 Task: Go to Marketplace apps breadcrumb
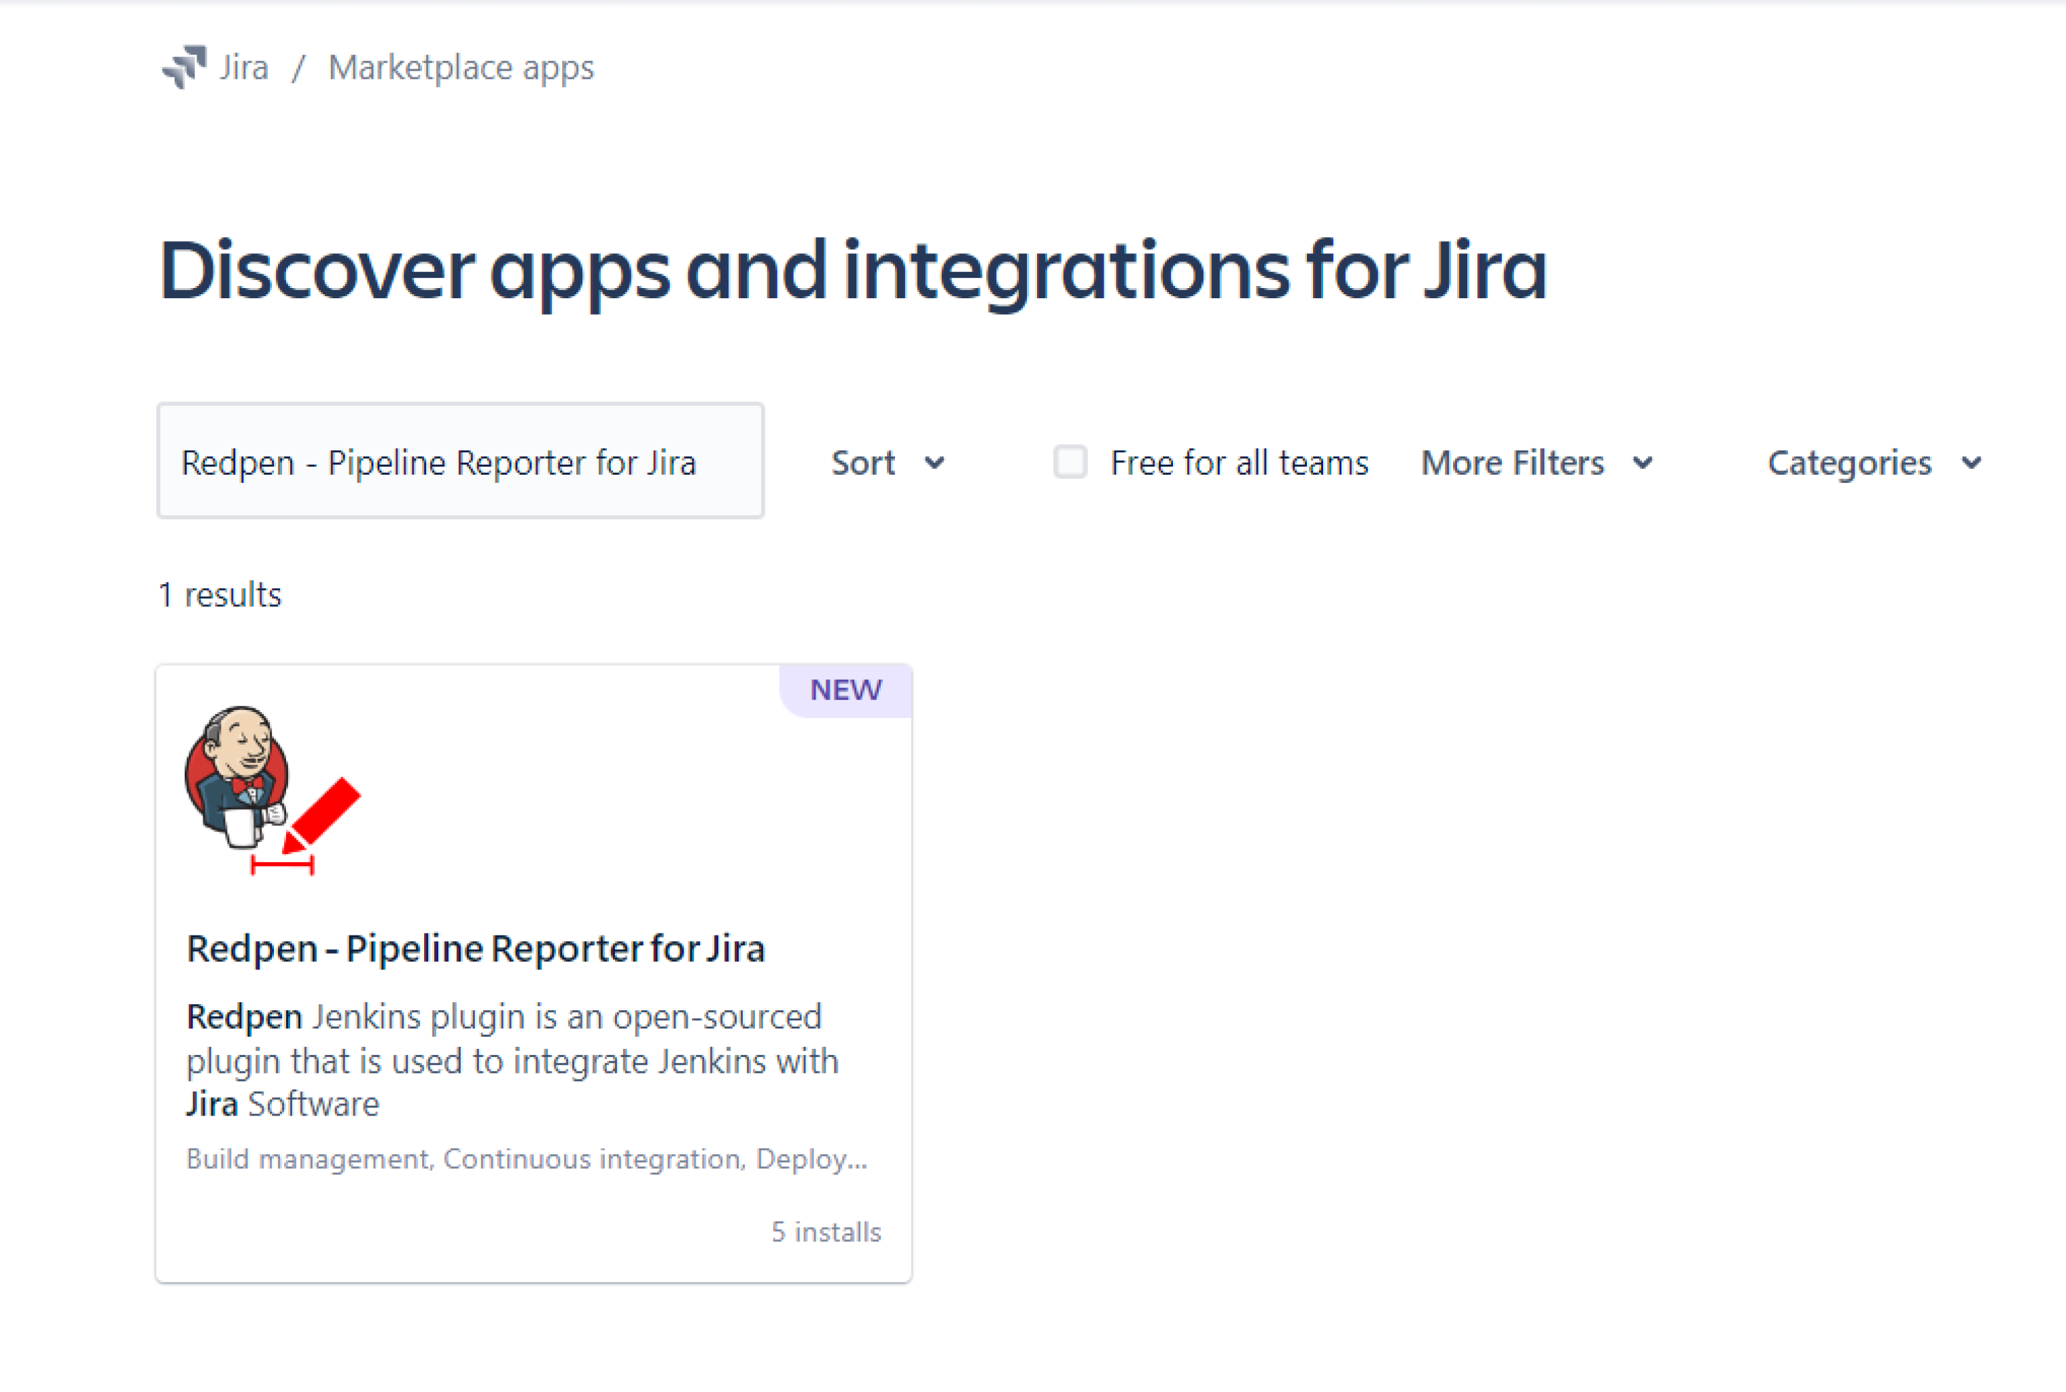[x=461, y=67]
